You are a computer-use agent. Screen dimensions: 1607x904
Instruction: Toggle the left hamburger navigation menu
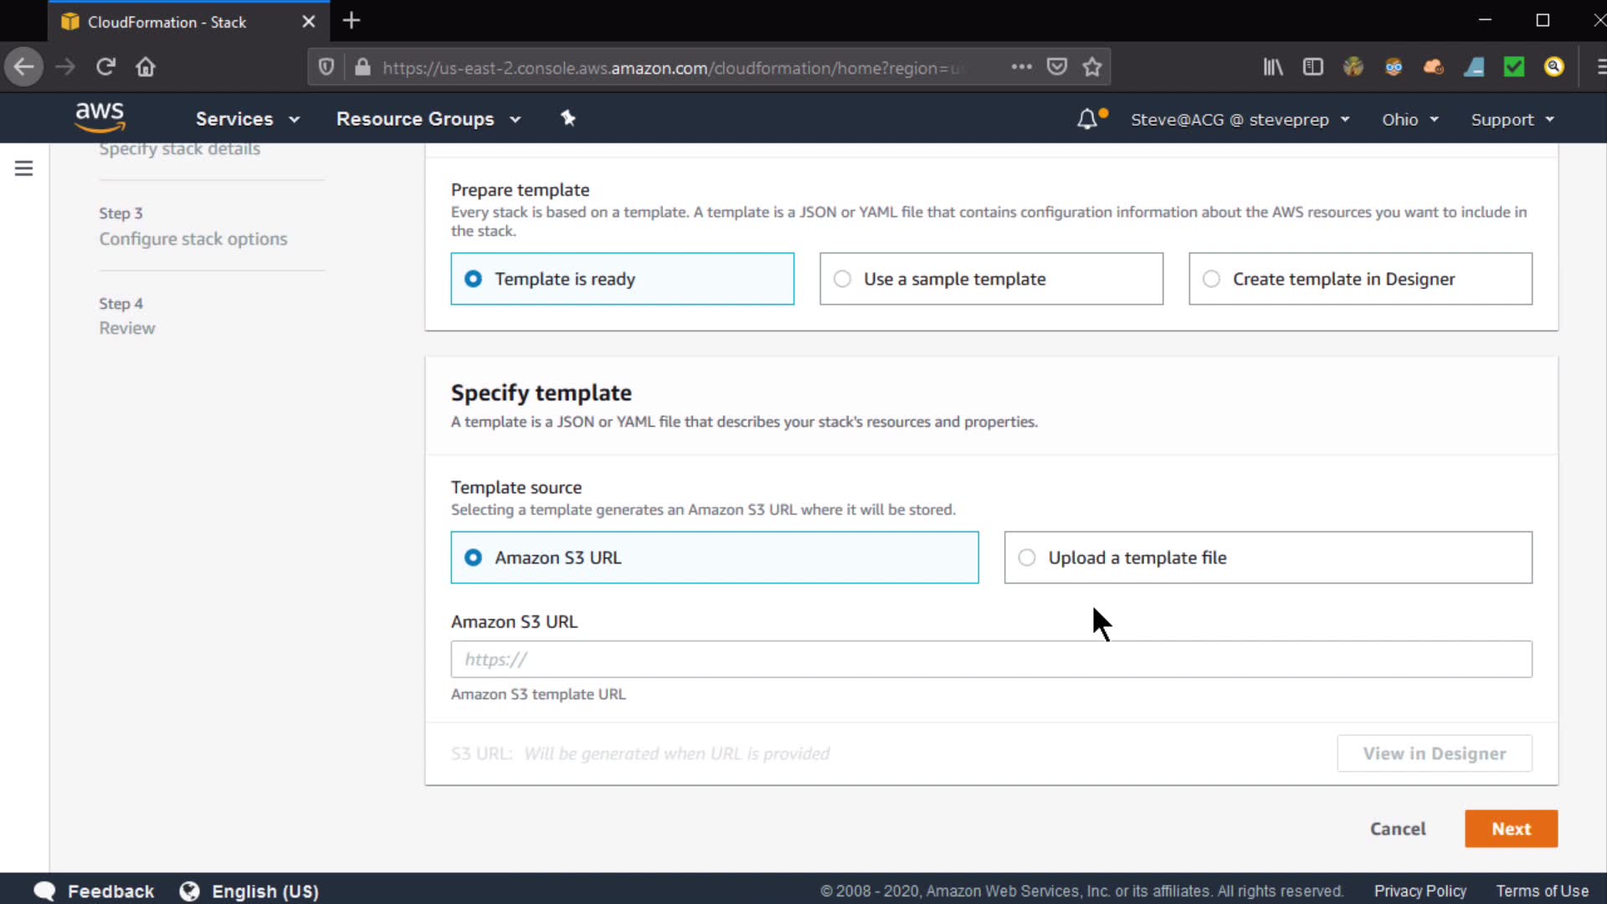(x=24, y=168)
